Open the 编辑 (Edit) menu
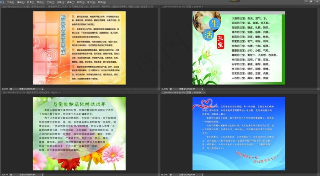This screenshot has height=176, width=320. click(x=21, y=2)
